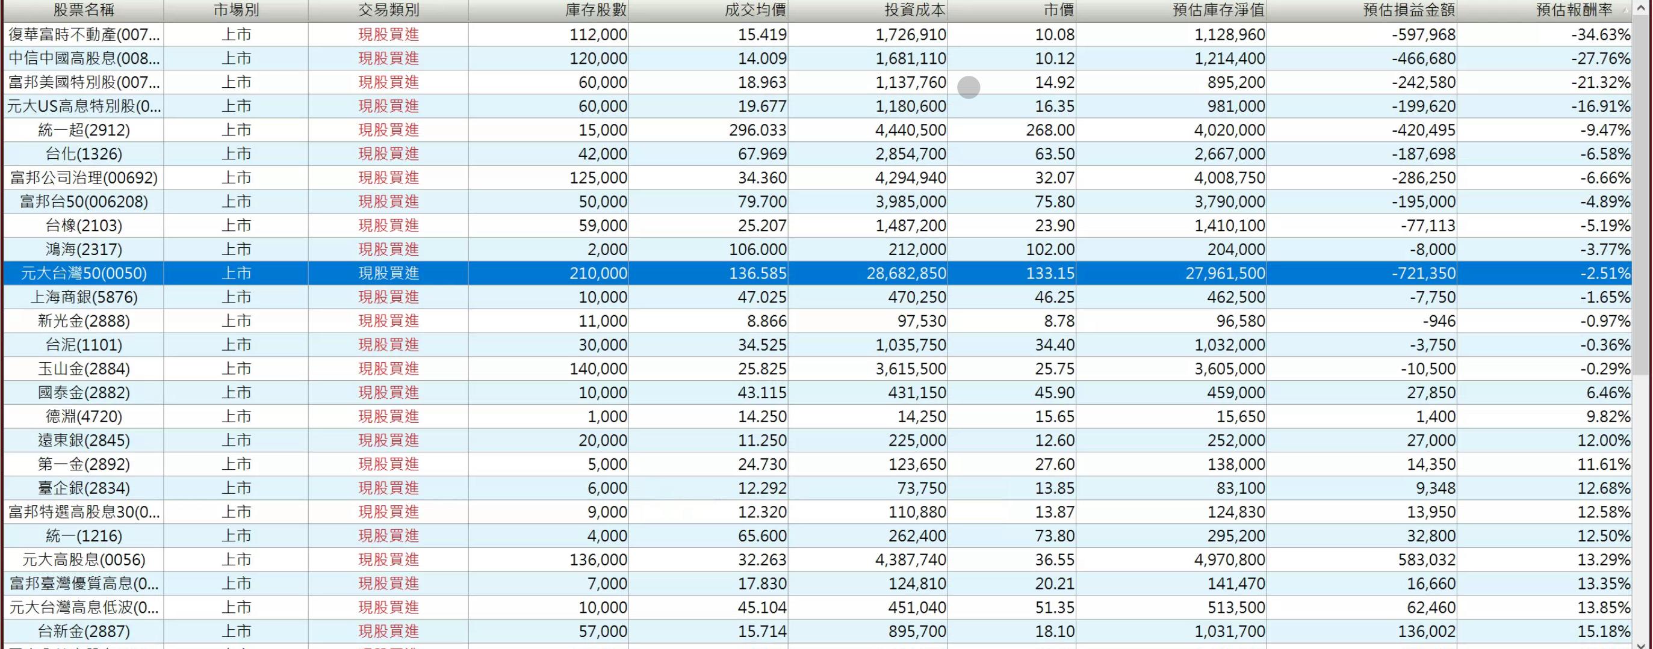Click the 預估報酬率 column header
This screenshot has width=1653, height=649.
[1545, 10]
